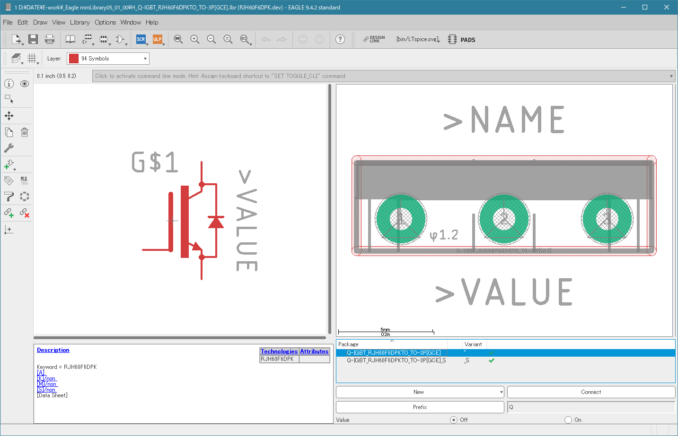Image resolution: width=678 pixels, height=436 pixels.
Task: Click the Print icon in the toolbar
Action: (x=50, y=39)
